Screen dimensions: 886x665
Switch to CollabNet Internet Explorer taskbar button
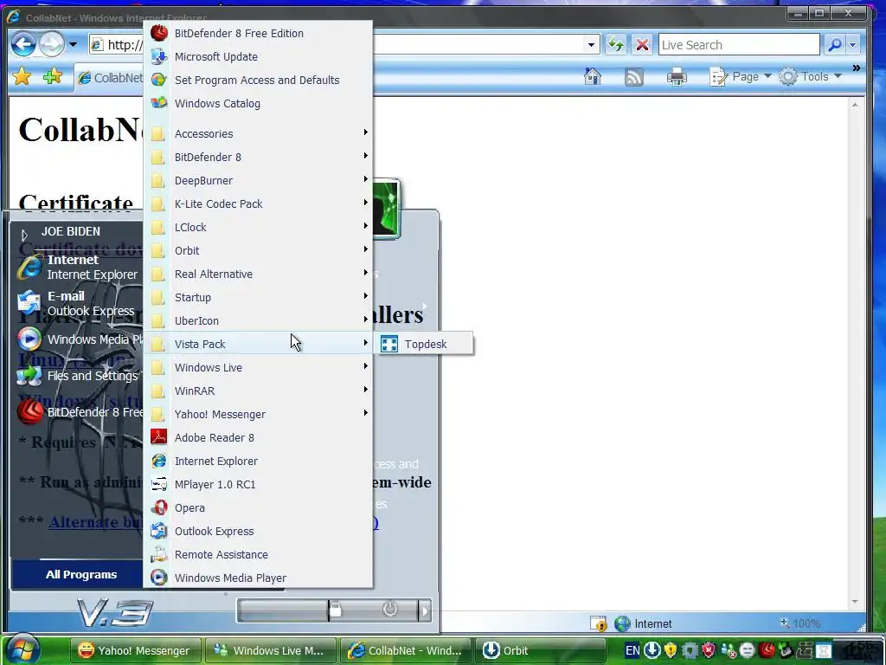point(405,651)
